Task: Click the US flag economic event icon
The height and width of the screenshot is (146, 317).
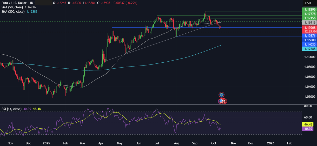Action: click(x=222, y=101)
